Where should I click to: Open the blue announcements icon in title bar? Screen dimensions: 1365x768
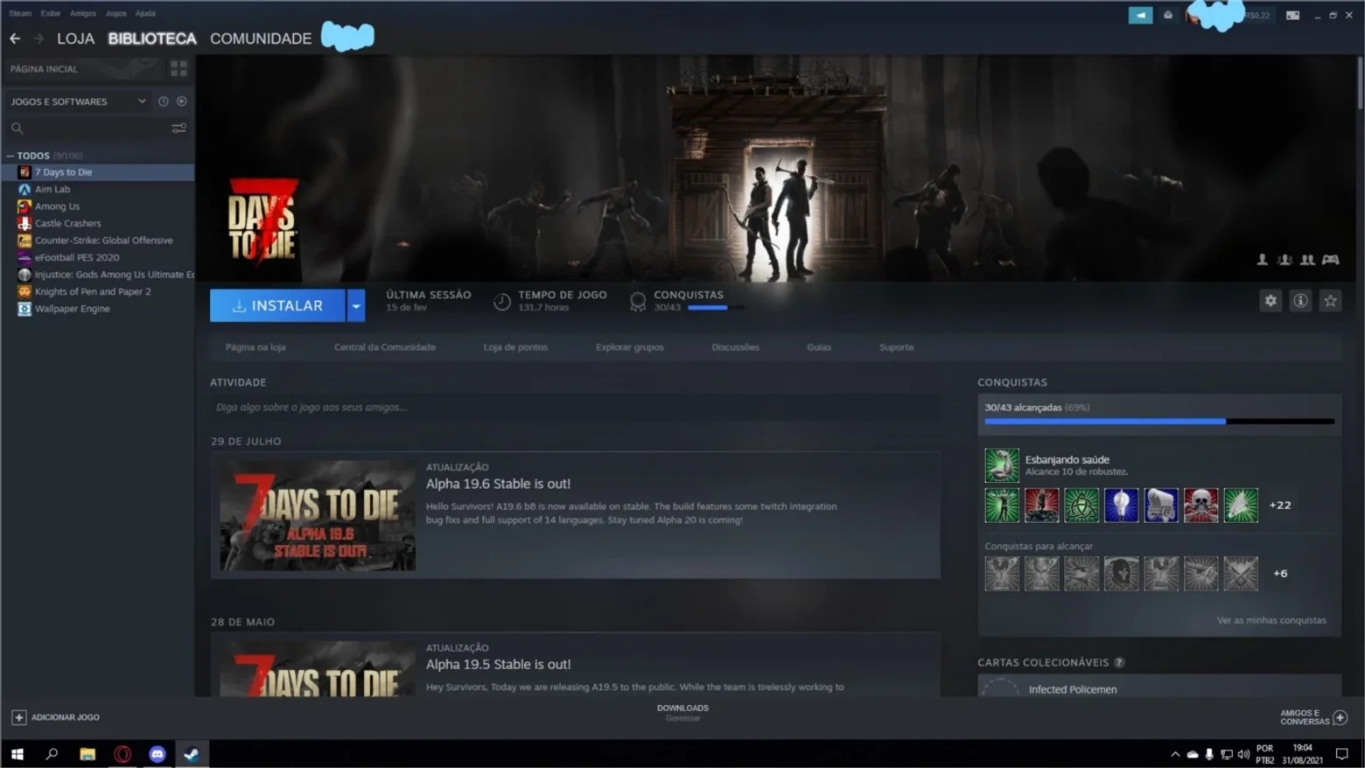(1140, 15)
